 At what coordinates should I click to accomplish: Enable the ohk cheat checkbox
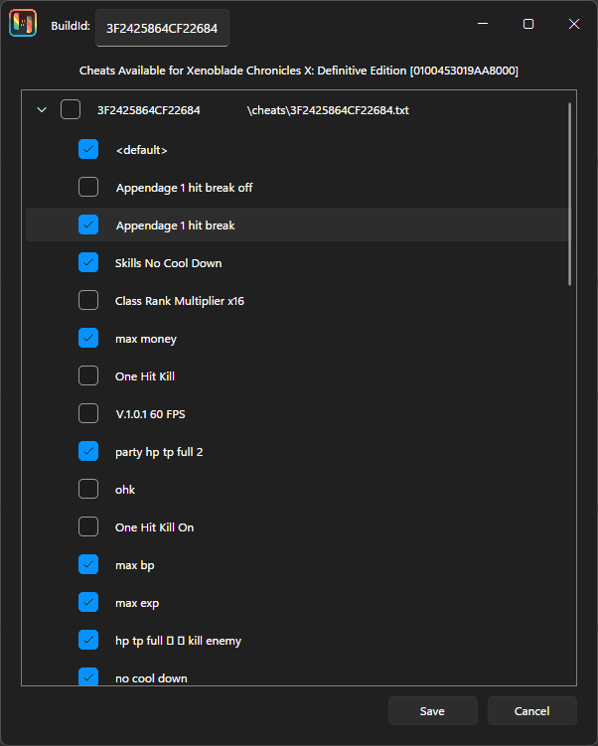(88, 489)
